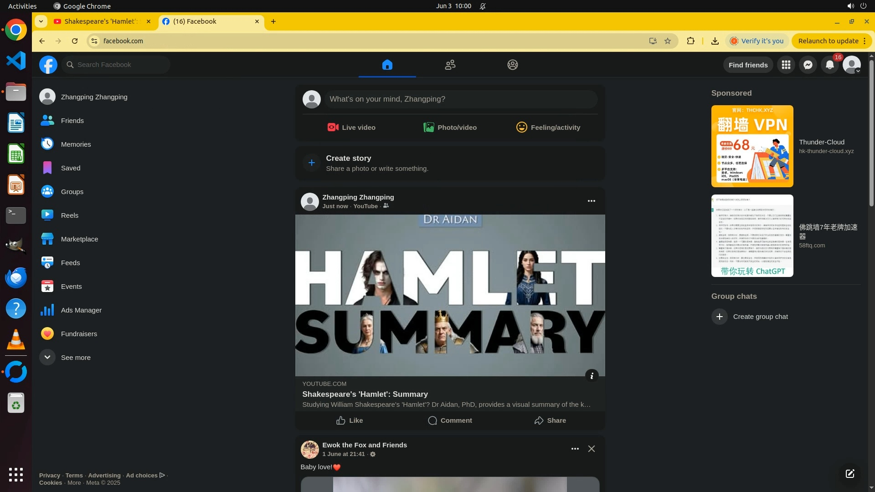The width and height of the screenshot is (875, 492).
Task: Click new message compose icon bottom right
Action: (850, 474)
